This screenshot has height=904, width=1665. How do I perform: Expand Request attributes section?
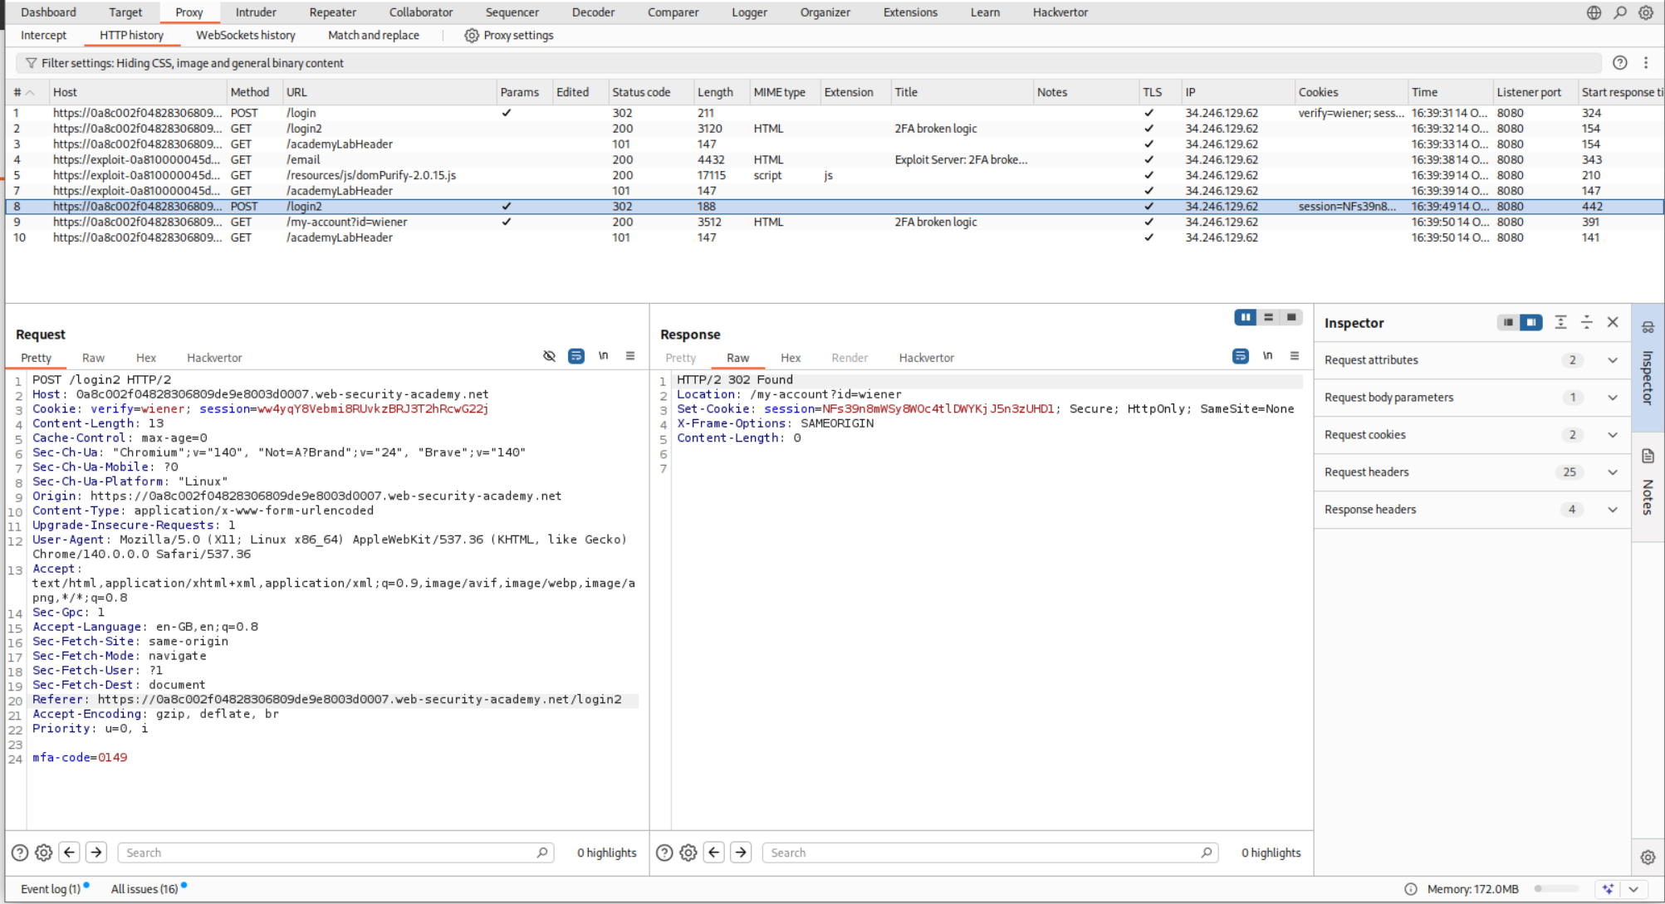click(1612, 360)
